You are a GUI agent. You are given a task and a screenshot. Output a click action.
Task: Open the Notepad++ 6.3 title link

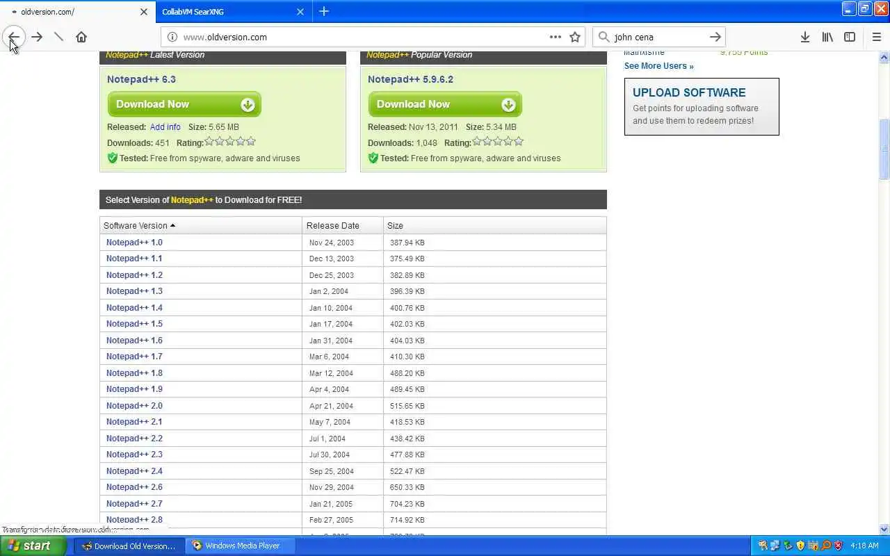141,79
